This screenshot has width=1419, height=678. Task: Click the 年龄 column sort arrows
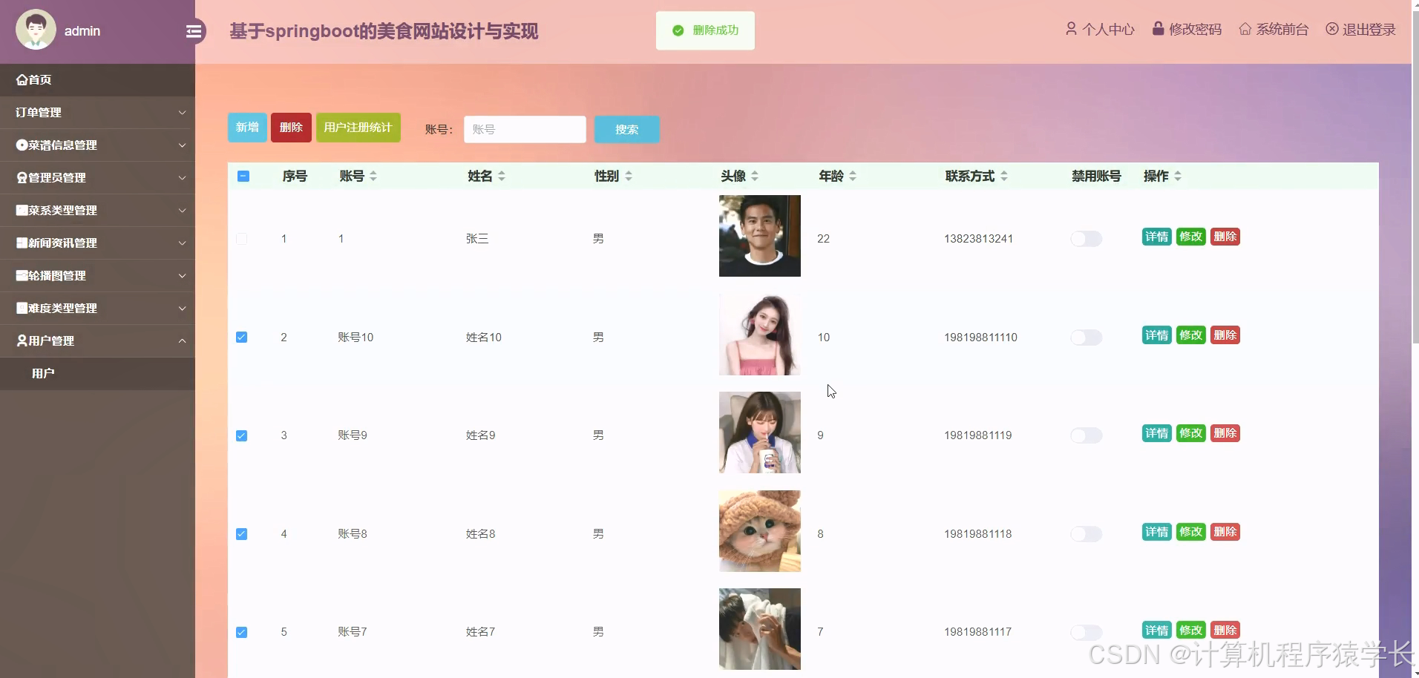pos(853,176)
